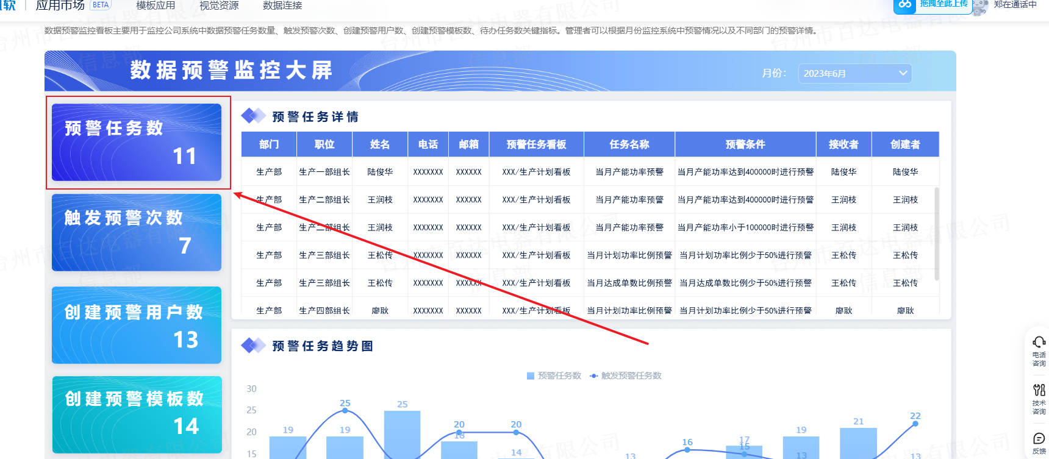This screenshot has width=1049, height=459.
Task: Open the 应用市场 menu item
Action: 60,5
